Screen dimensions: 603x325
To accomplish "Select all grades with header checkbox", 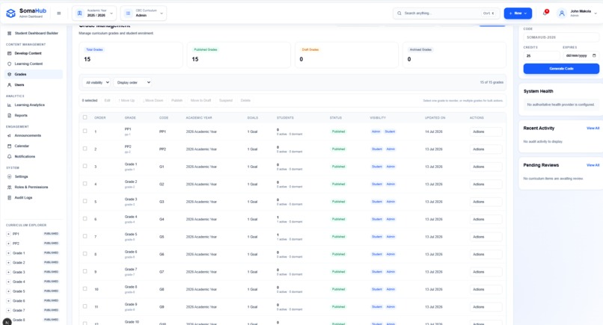I will coord(85,117).
